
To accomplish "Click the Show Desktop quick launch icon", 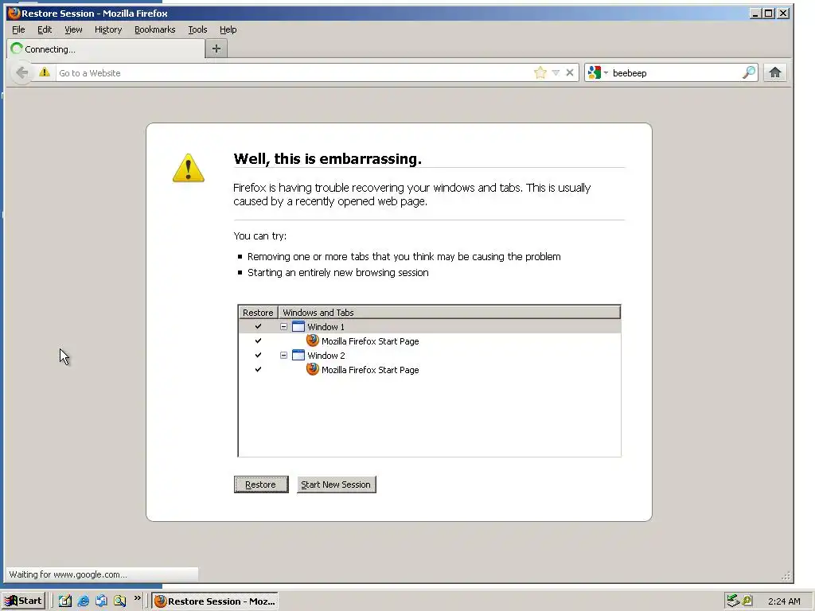I will (x=101, y=601).
